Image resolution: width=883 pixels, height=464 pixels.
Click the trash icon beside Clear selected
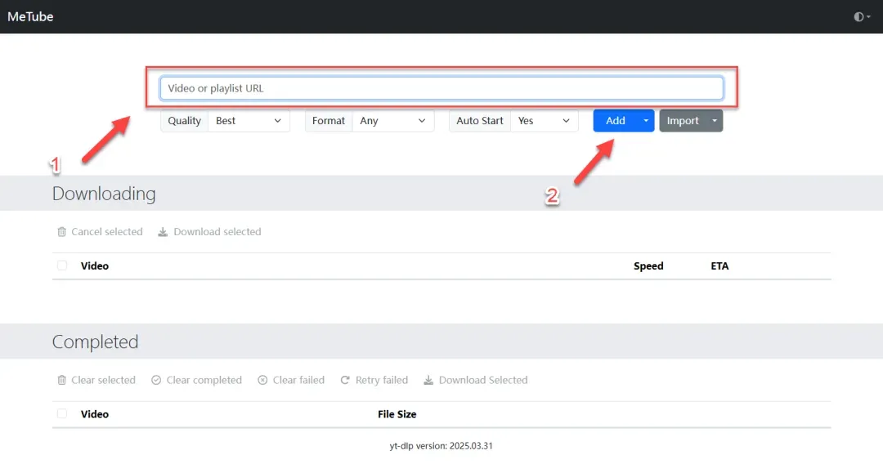(x=62, y=380)
